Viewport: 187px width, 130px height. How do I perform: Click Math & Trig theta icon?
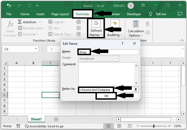click(x=79, y=28)
